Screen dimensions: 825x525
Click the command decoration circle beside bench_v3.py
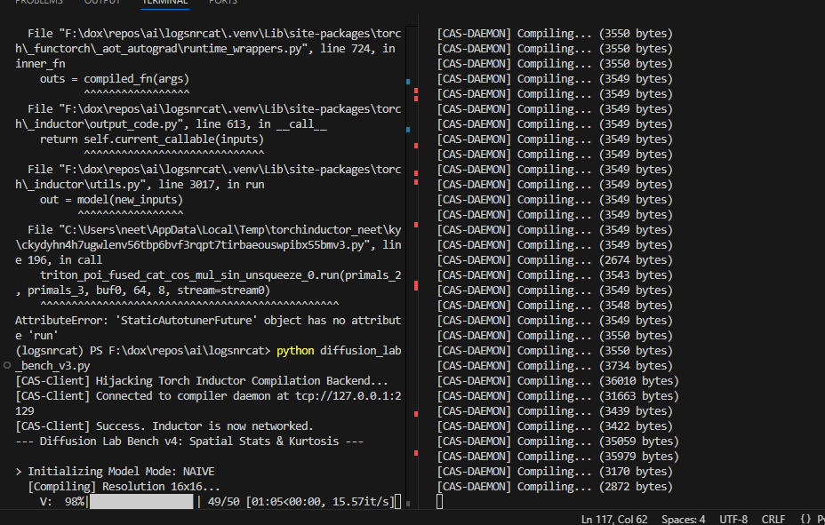pyautogui.click(x=7, y=365)
